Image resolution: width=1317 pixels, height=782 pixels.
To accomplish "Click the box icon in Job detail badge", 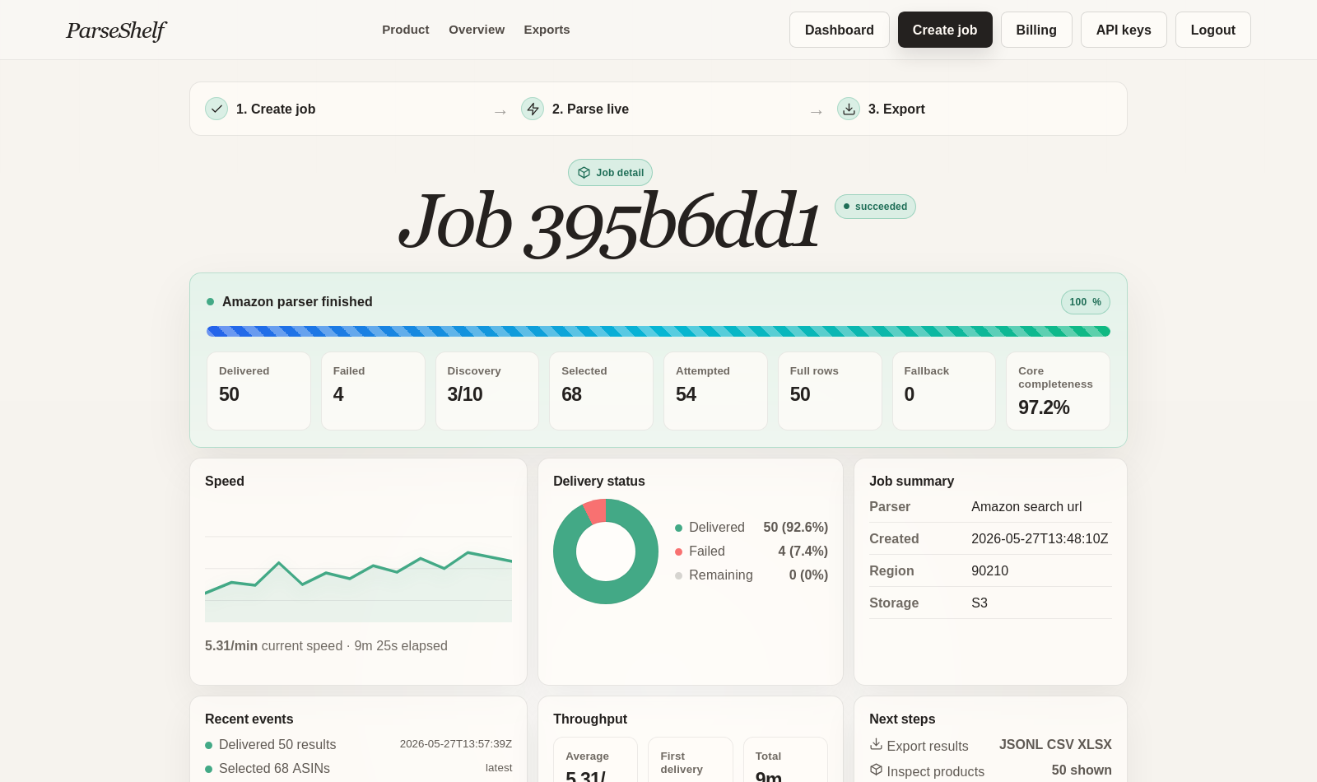I will pyautogui.click(x=584, y=173).
